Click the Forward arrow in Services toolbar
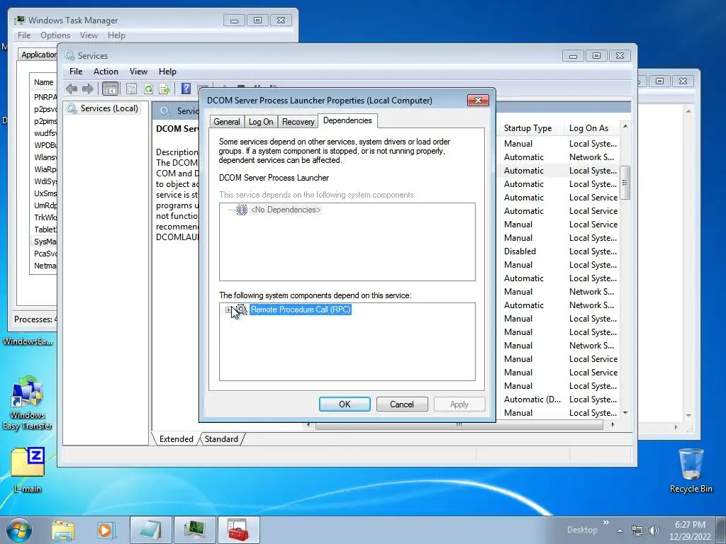Viewport: 726px width, 544px height. (x=87, y=89)
